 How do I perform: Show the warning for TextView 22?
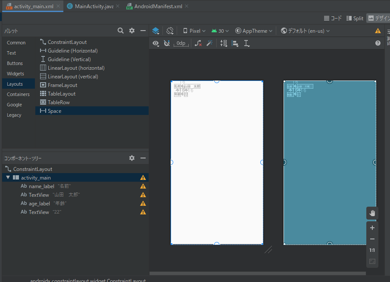pyautogui.click(x=143, y=212)
